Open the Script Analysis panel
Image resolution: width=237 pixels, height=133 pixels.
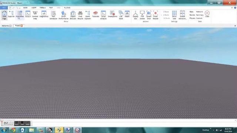103,15
